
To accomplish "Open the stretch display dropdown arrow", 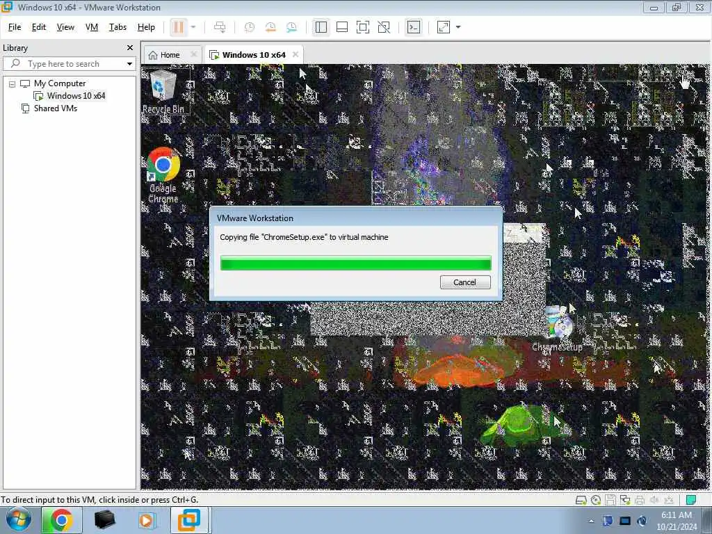I will pyautogui.click(x=458, y=27).
